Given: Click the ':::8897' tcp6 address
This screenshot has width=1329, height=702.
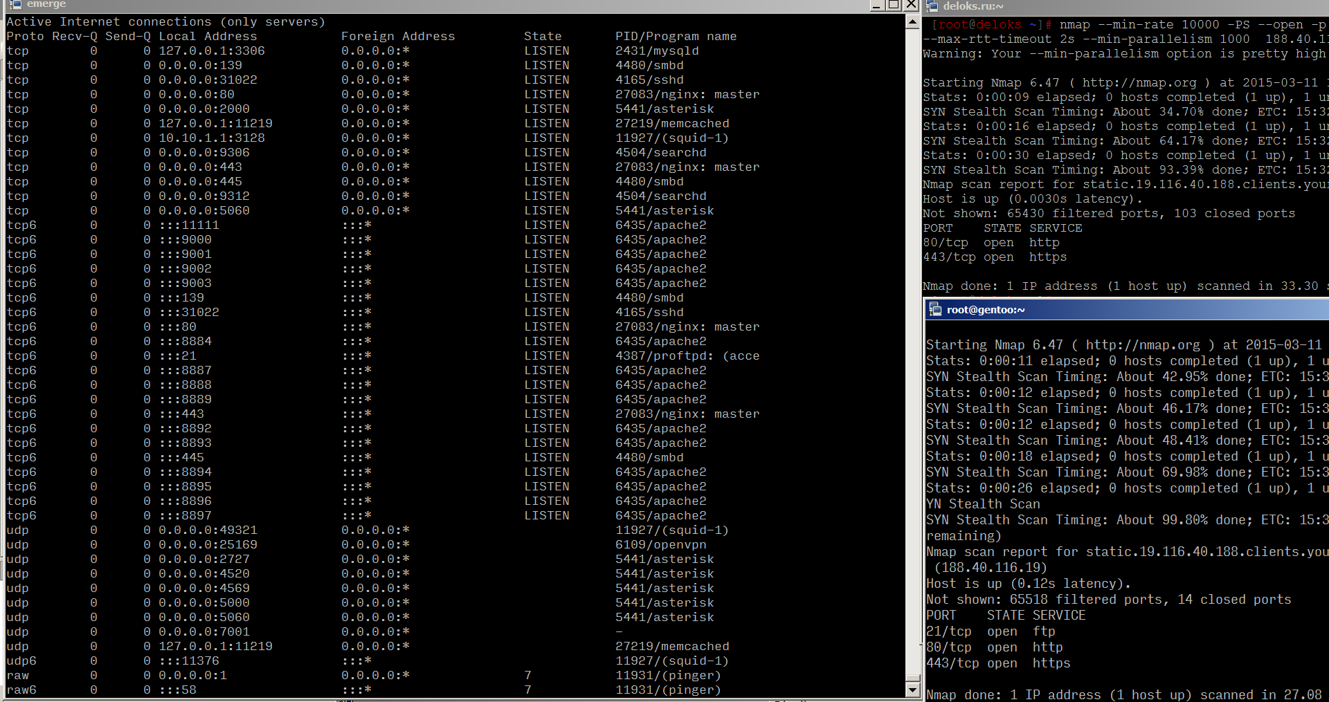Looking at the screenshot, I should (185, 515).
